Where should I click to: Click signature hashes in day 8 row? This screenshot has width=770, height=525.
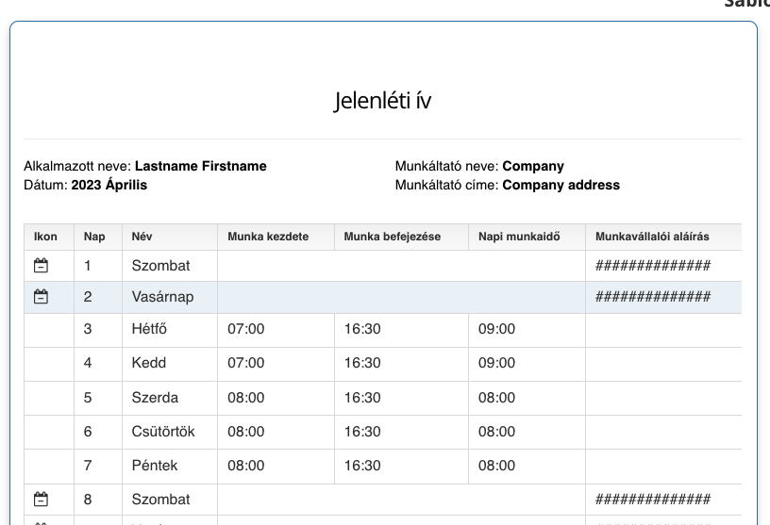click(653, 499)
